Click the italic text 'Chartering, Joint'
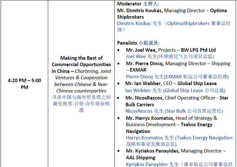 tap(93, 71)
